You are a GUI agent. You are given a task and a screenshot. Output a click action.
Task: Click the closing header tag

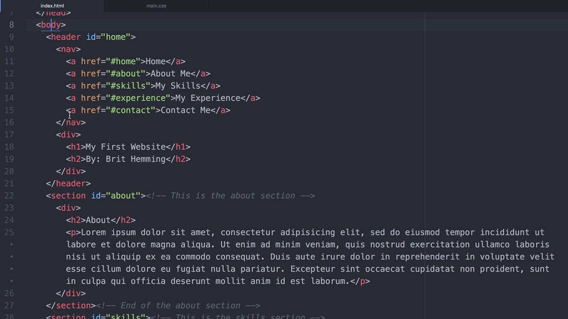click(68, 183)
